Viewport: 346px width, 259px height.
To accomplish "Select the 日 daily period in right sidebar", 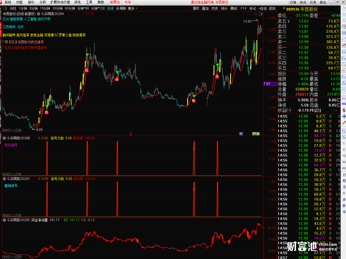I will (x=344, y=175).
